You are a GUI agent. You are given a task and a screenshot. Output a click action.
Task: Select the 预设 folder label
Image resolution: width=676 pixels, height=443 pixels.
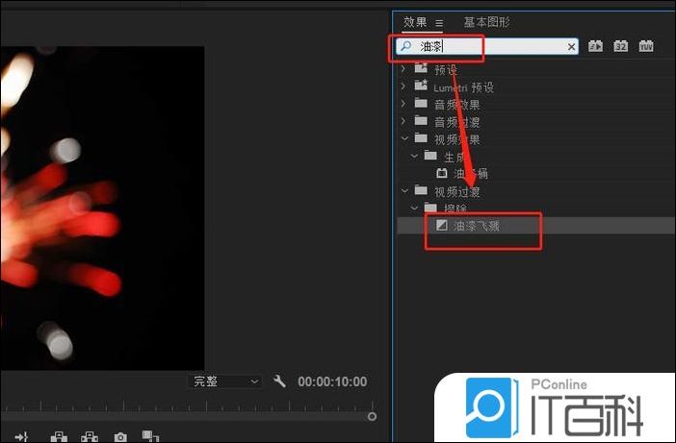[x=445, y=70]
